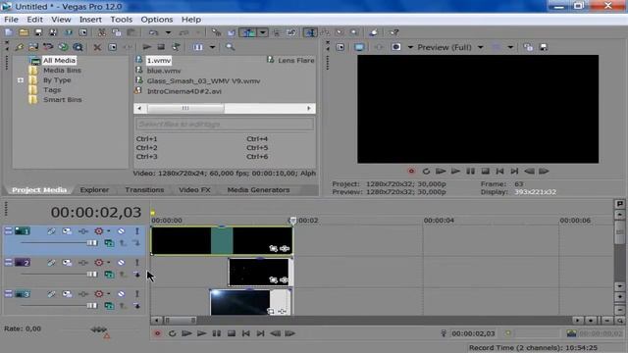This screenshot has height=353, width=628.
Task: Open the Preview (Full) quality dropdown
Action: click(x=480, y=47)
